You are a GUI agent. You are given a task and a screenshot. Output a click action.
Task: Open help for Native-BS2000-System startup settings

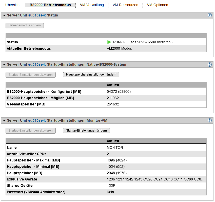(209, 64)
